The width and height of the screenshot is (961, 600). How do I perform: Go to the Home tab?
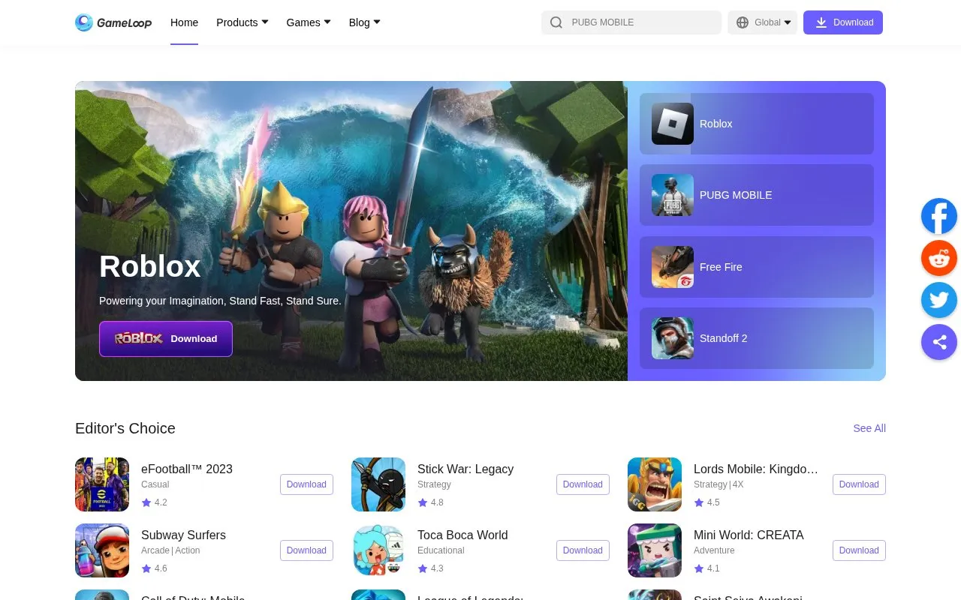tap(184, 22)
